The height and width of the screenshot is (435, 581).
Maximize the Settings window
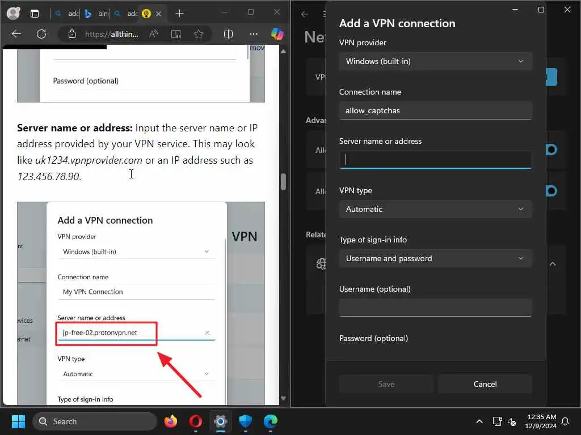coord(541,10)
